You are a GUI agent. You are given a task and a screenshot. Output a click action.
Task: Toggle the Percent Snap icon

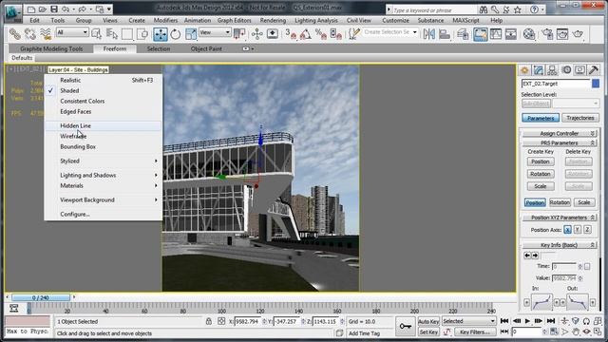[321, 34]
